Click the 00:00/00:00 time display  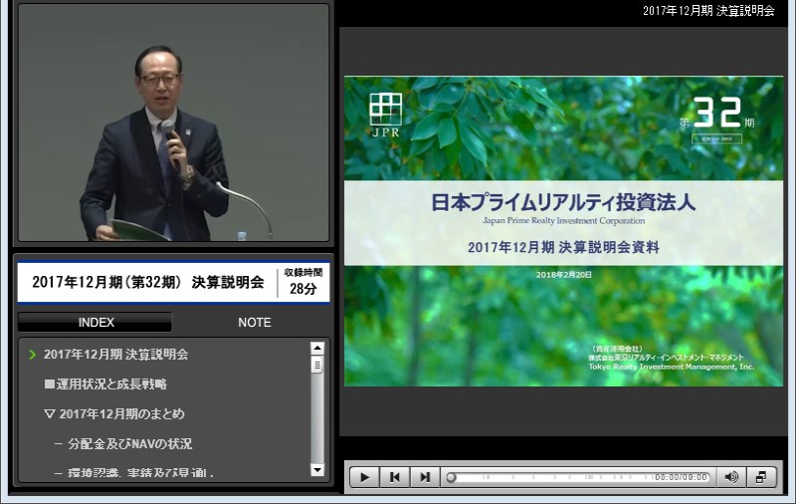[x=681, y=477]
